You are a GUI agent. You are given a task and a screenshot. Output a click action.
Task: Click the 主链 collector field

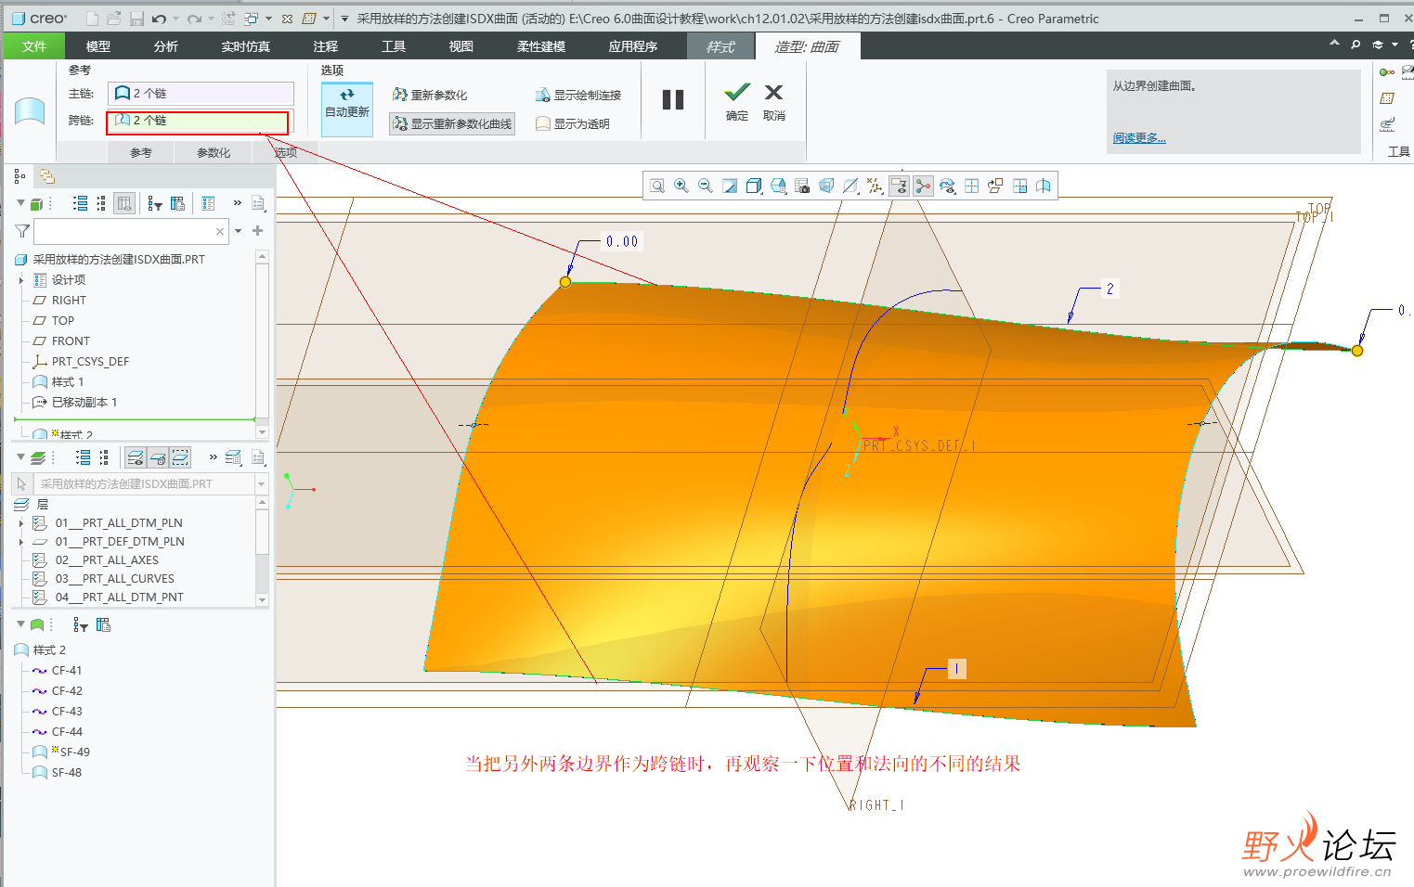(201, 93)
